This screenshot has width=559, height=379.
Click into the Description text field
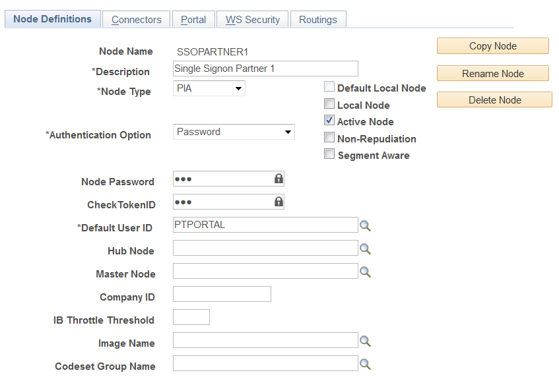(x=265, y=69)
